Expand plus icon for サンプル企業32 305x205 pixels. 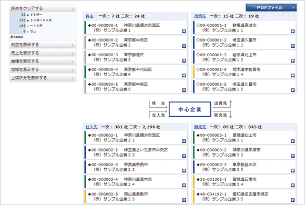292,156
